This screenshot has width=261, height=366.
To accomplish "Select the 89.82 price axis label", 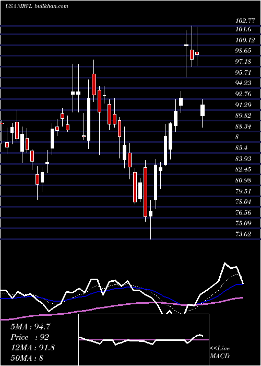I will 243,116.
